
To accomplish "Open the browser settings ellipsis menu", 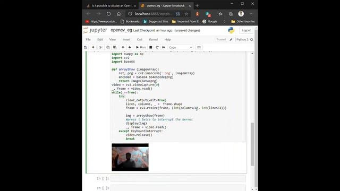I will (251, 14).
